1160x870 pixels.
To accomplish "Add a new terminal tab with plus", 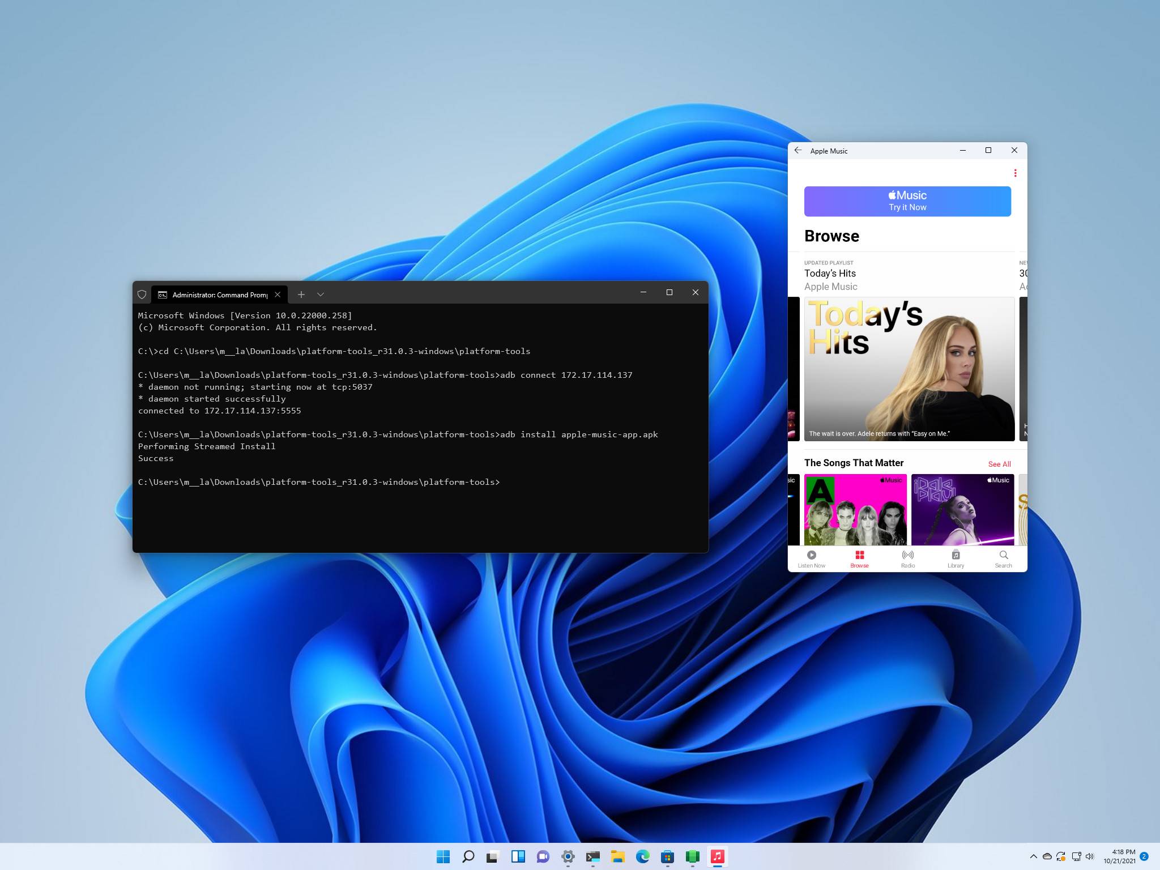I will [301, 295].
